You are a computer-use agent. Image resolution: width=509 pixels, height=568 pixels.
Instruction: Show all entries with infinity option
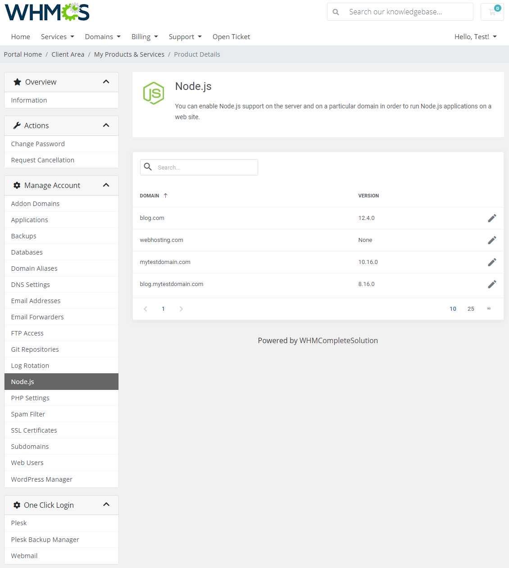click(489, 309)
